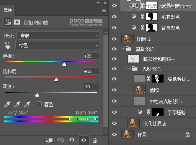196x145 pixels.
Task: Toggle the mask link on 高低频优 layer
Action: click(x=149, y=79)
